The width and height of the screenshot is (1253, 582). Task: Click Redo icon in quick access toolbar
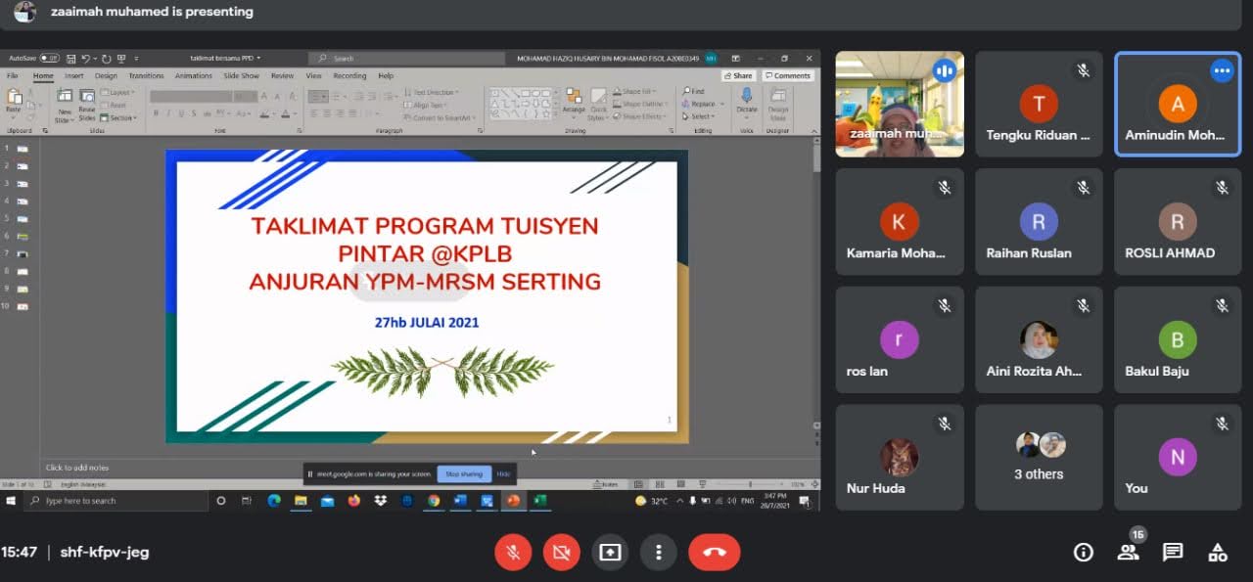tap(106, 59)
